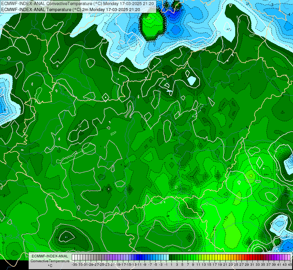
Task: Click the -25 value in the legend
Action: click(x=101, y=265)
